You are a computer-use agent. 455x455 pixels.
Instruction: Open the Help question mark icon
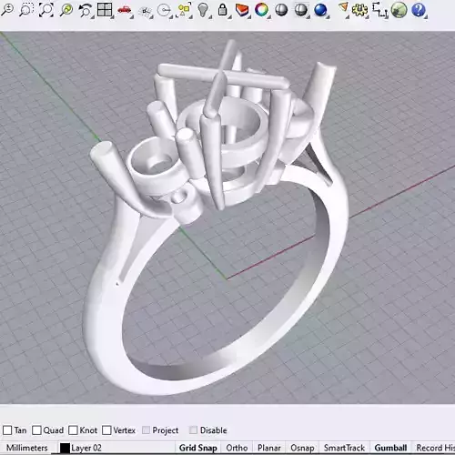click(419, 10)
